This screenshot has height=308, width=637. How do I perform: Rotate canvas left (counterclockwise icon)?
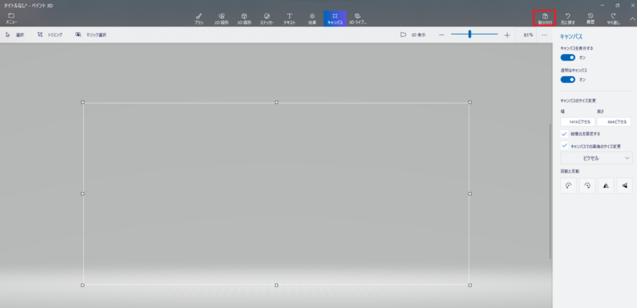[569, 185]
